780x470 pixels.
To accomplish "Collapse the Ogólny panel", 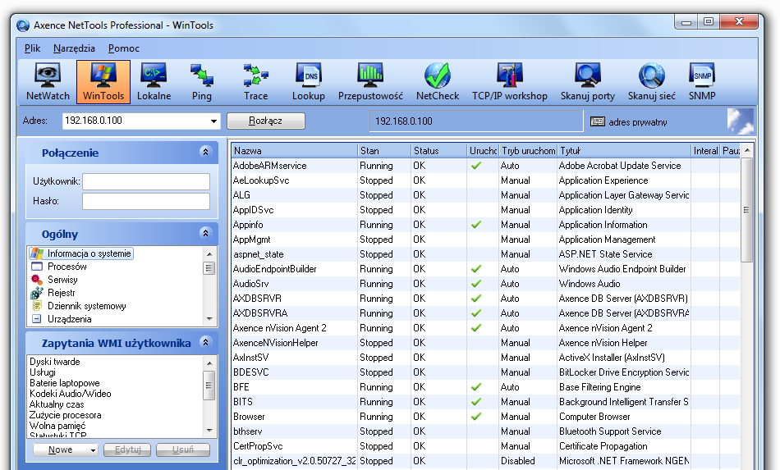I will [205, 233].
